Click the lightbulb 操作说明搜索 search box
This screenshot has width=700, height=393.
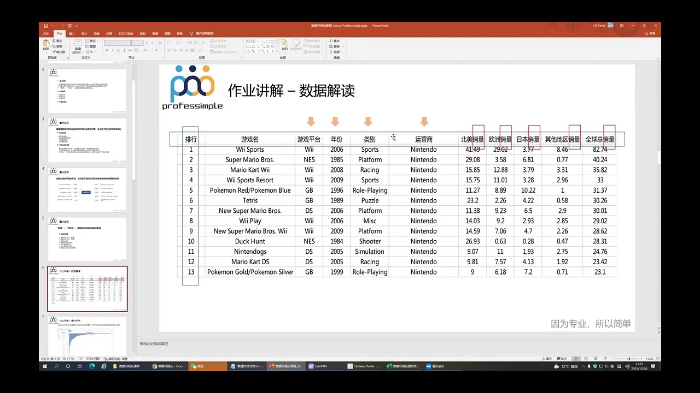(202, 33)
